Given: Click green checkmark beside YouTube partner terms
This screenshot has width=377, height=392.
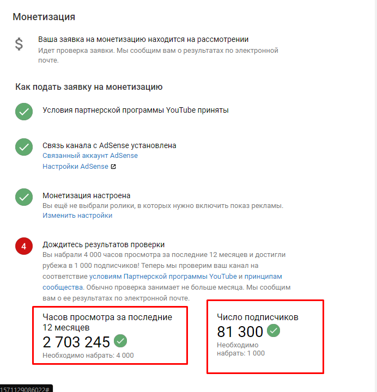Looking at the screenshot, I should click(x=24, y=112).
